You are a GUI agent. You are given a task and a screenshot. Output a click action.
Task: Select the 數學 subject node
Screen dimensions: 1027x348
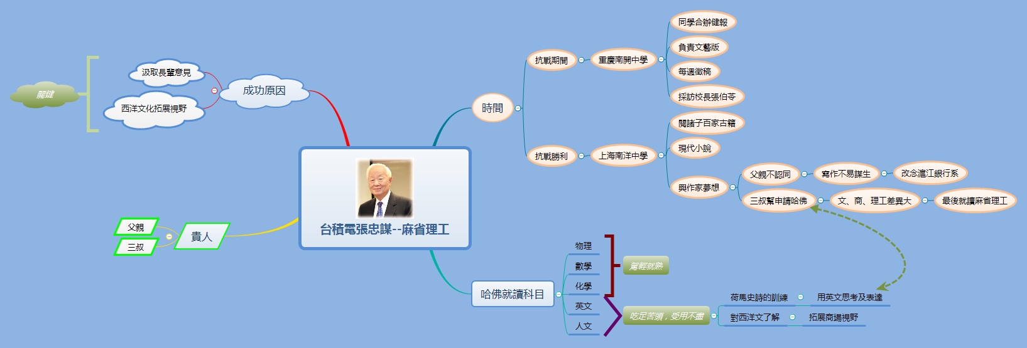pos(584,266)
